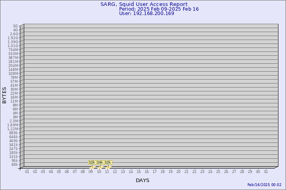Select the Period 2025 Feb 09-2025 Feb 16 text
This screenshot has height=190, width=286.
pos(159,9)
